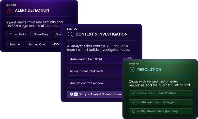Click the RT badge icon before Darryl
Viewport: 198px width, 119px height.
point(76,94)
